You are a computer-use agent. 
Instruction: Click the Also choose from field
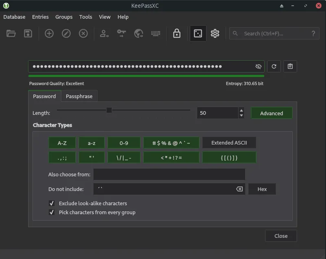[169, 174]
